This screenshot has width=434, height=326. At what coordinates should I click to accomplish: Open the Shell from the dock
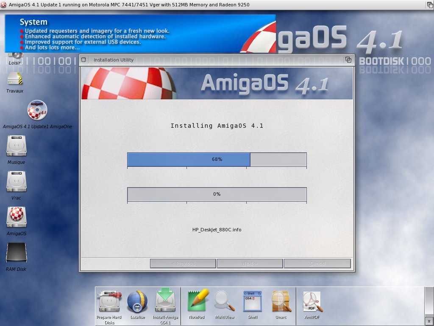(253, 301)
